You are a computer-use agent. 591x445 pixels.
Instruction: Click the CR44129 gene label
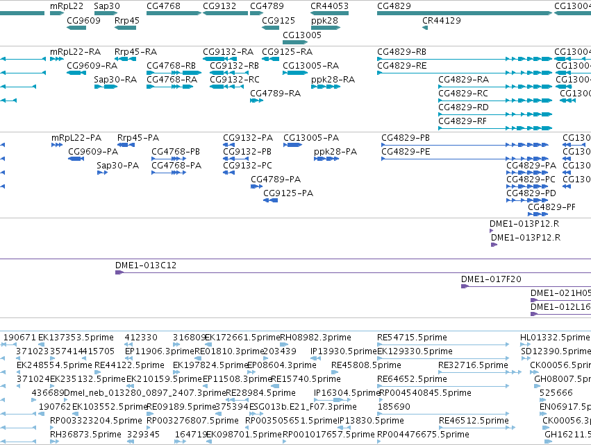coord(442,21)
